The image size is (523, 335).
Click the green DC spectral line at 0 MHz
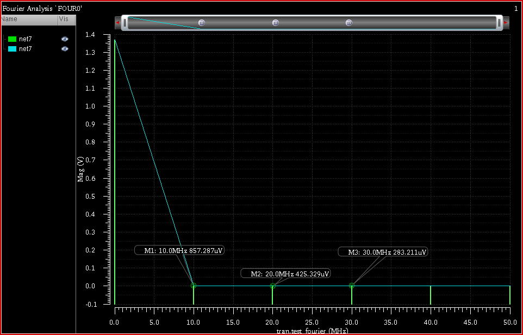(x=115, y=172)
